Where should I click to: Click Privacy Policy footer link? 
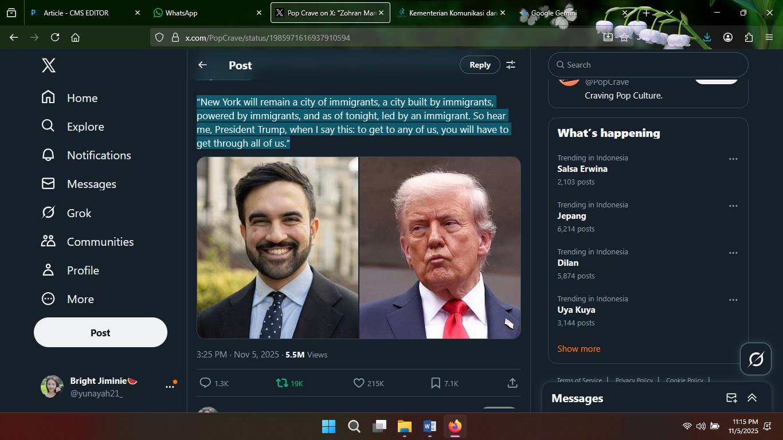click(634, 380)
